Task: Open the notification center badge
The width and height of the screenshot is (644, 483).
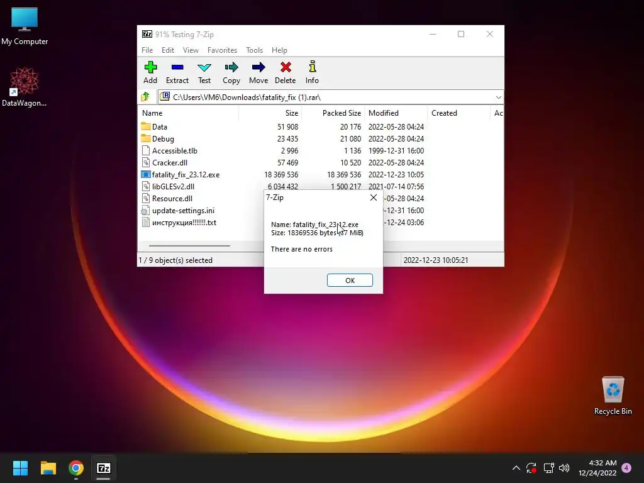Action: point(627,468)
